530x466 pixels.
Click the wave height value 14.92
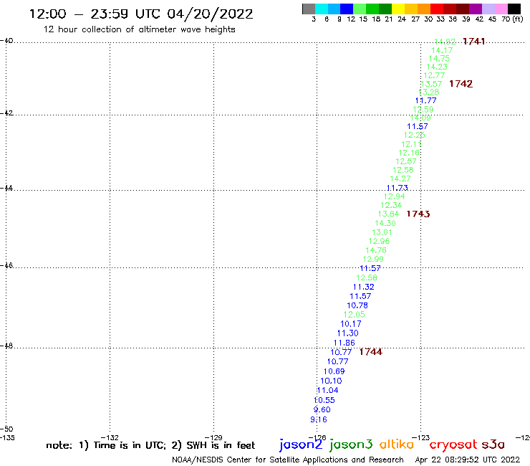pyautogui.click(x=445, y=42)
